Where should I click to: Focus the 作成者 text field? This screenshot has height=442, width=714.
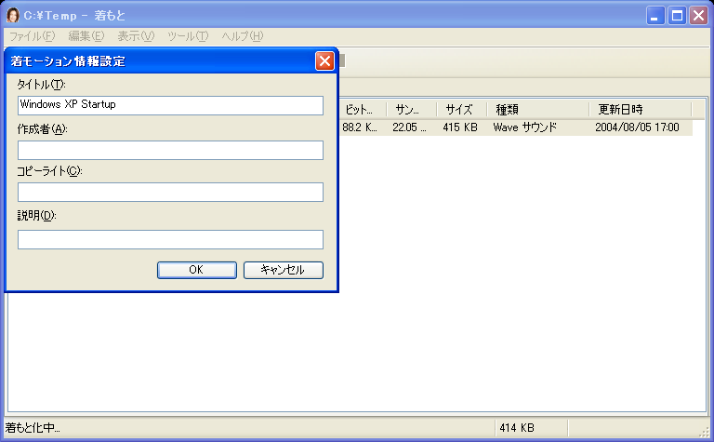(x=170, y=150)
